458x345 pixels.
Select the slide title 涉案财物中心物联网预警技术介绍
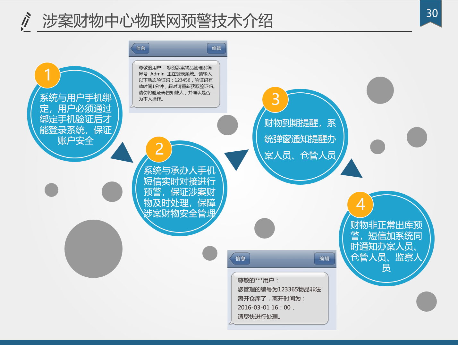[157, 21]
